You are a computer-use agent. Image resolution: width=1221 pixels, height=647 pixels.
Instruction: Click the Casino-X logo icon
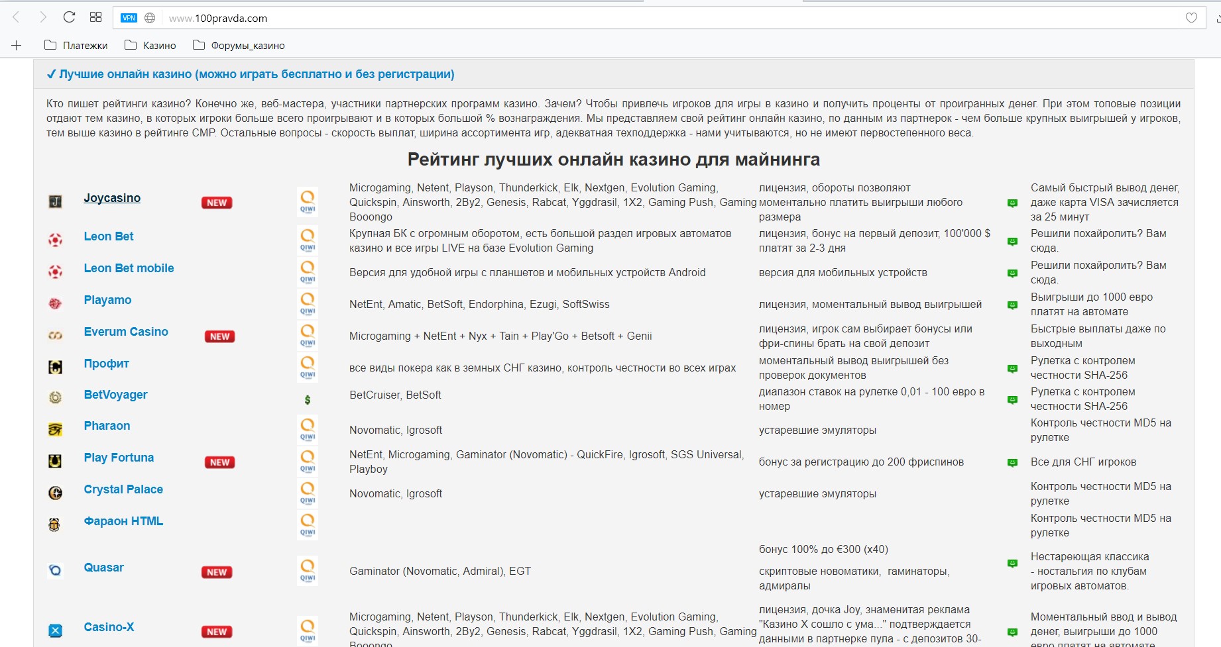(x=56, y=630)
